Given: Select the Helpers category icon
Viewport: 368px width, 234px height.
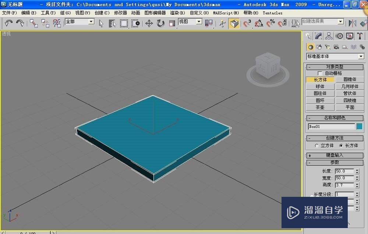Looking at the screenshot, I should pyautogui.click(x=345, y=47).
